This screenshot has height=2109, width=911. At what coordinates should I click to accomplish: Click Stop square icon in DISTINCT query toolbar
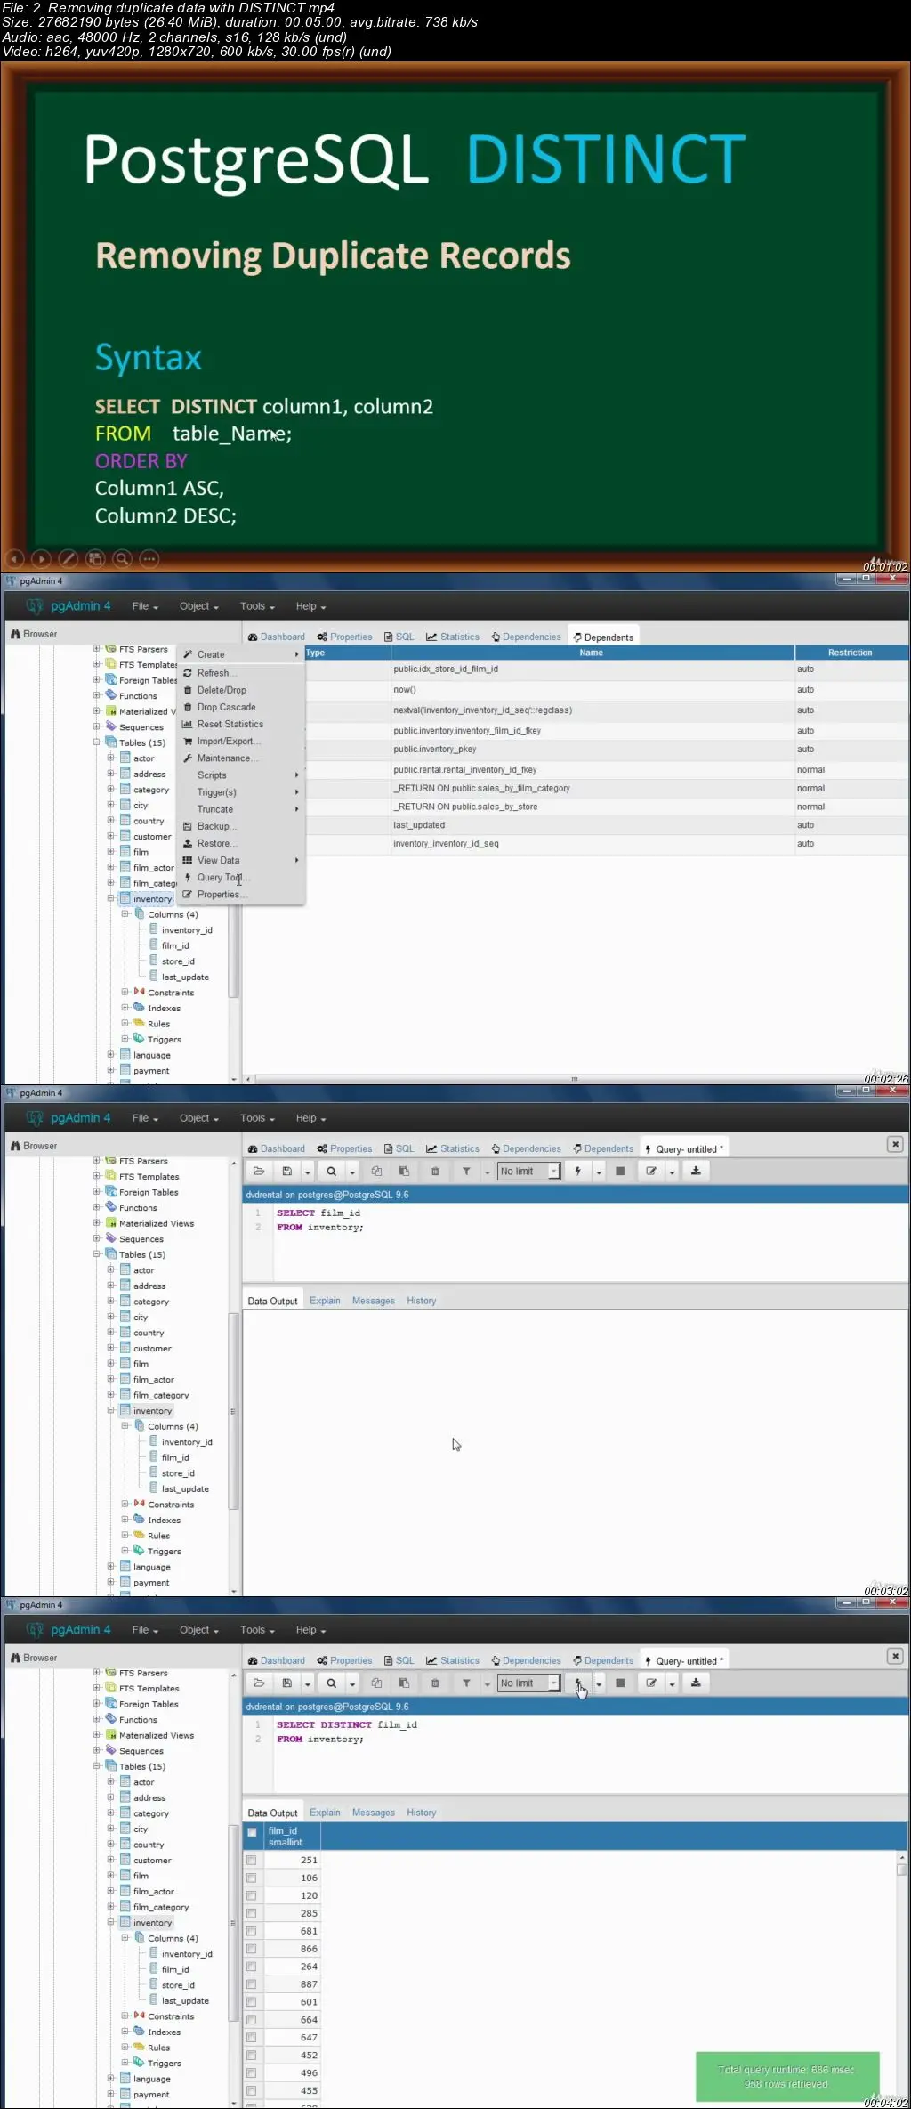[x=620, y=1683]
